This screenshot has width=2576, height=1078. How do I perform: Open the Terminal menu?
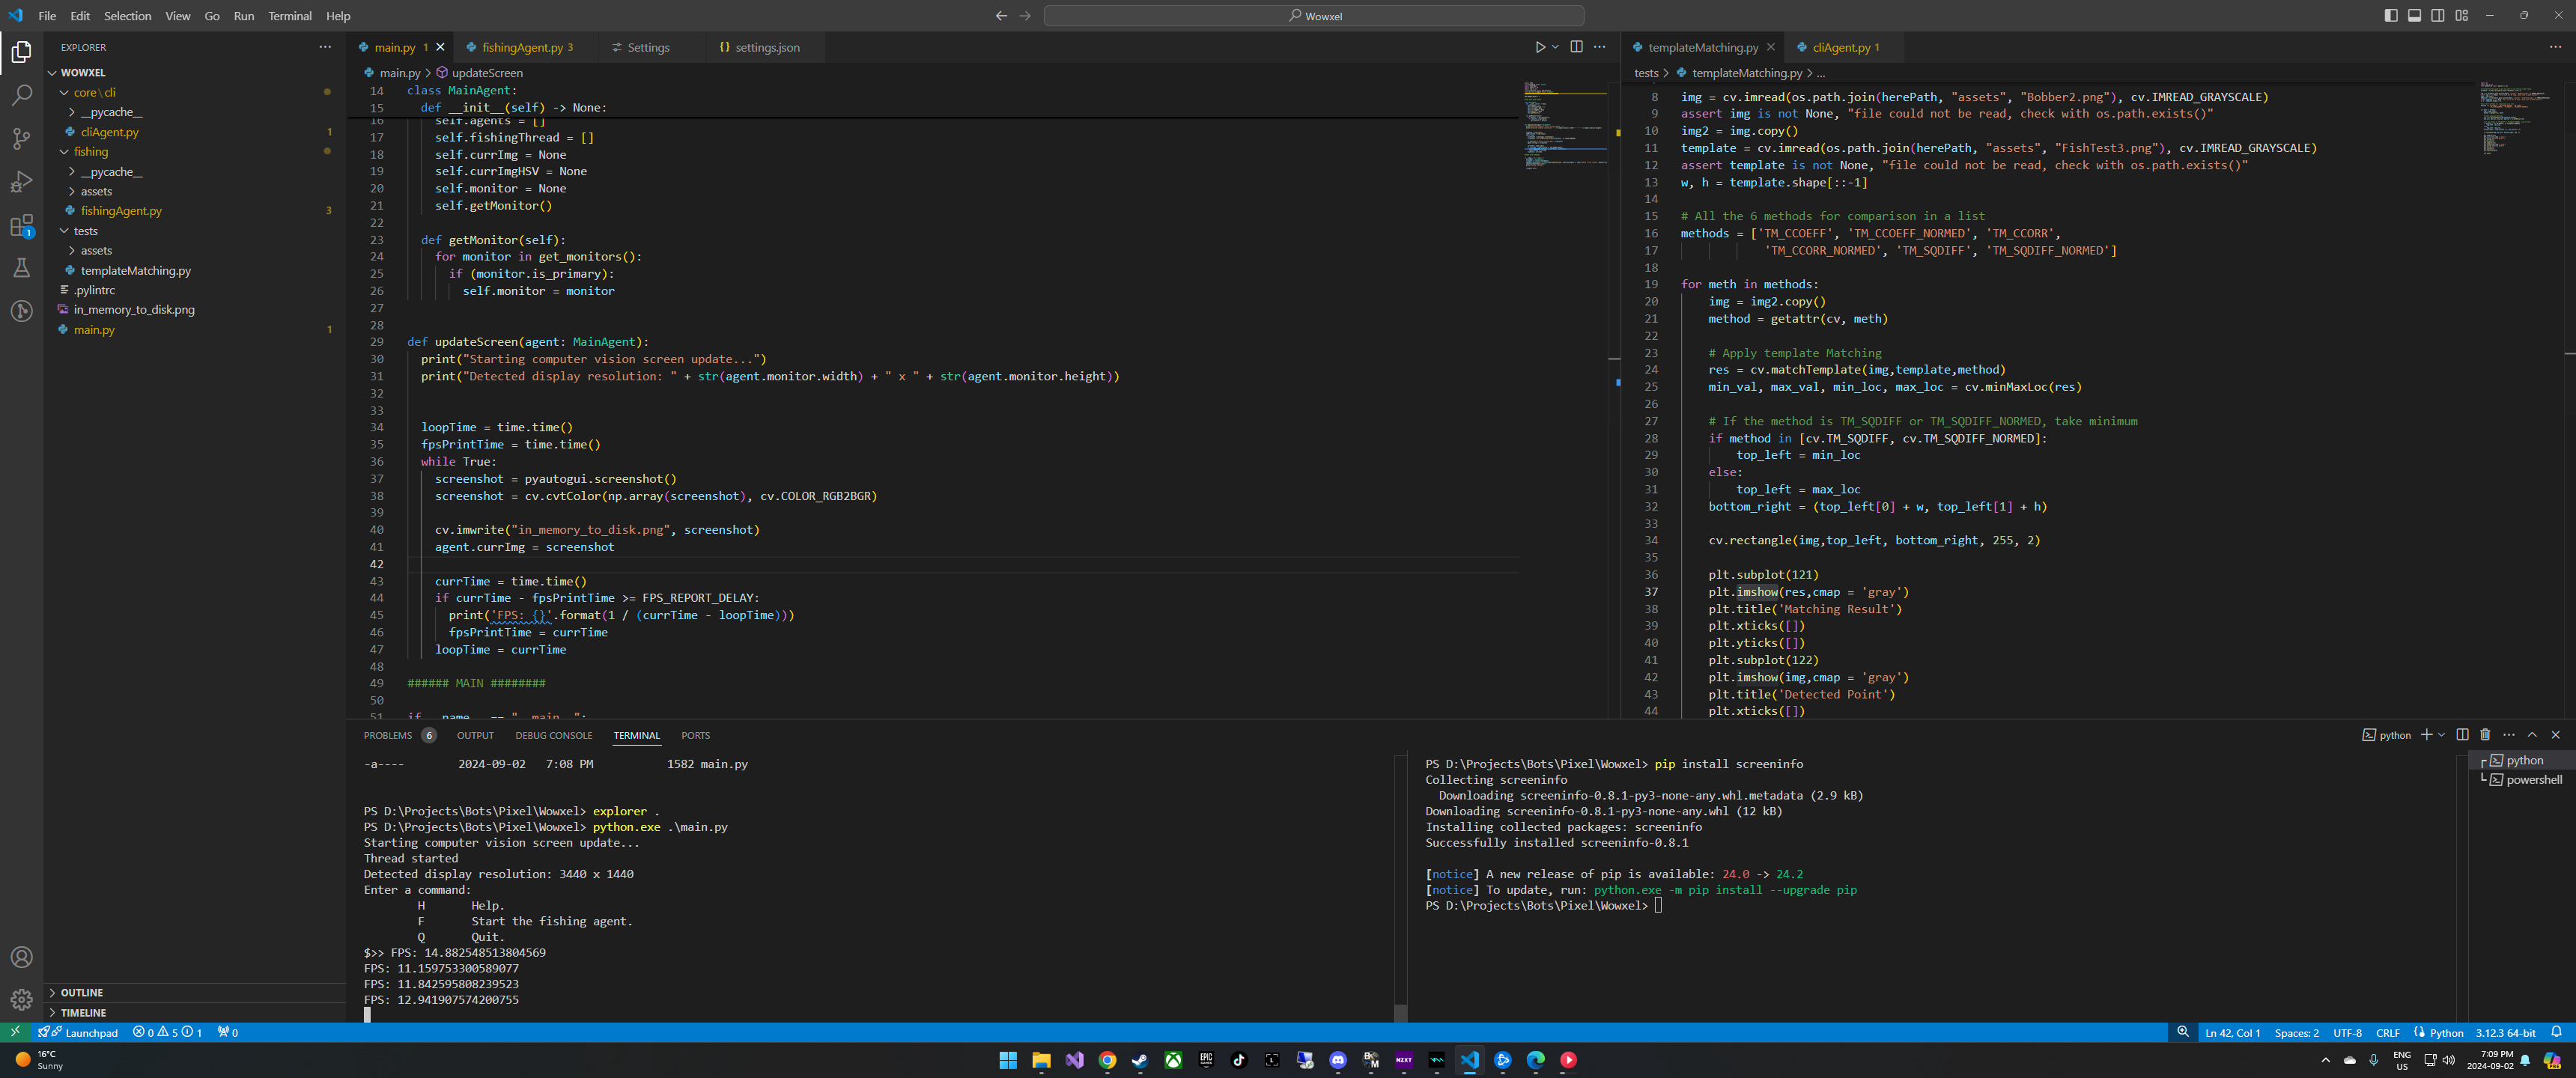pos(289,16)
